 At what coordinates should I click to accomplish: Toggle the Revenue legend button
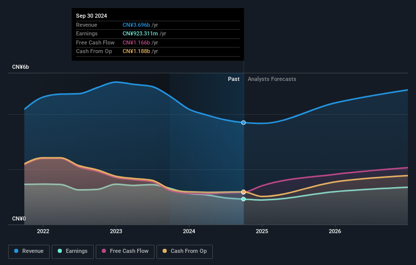[x=29, y=251]
